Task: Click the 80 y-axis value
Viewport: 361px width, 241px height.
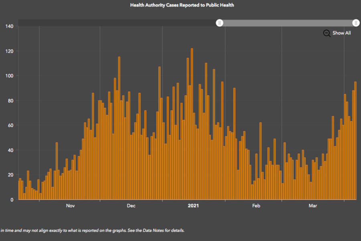Action: click(x=10, y=101)
